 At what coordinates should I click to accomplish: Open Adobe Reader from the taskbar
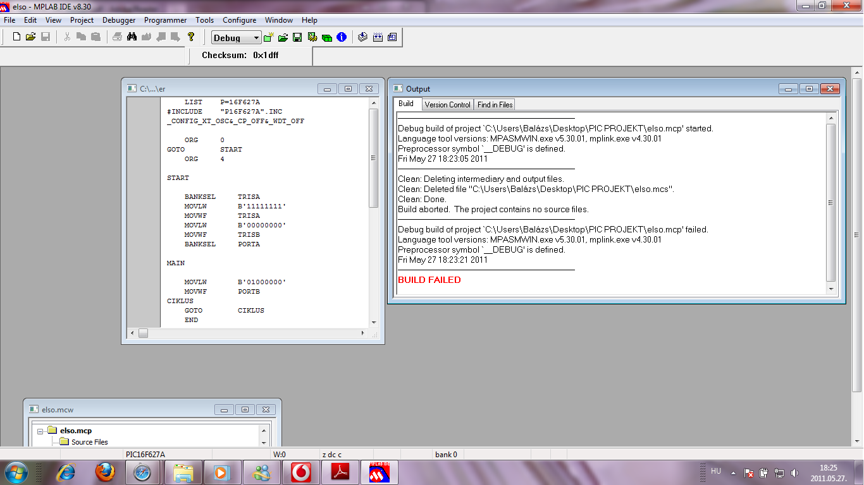[x=340, y=472]
